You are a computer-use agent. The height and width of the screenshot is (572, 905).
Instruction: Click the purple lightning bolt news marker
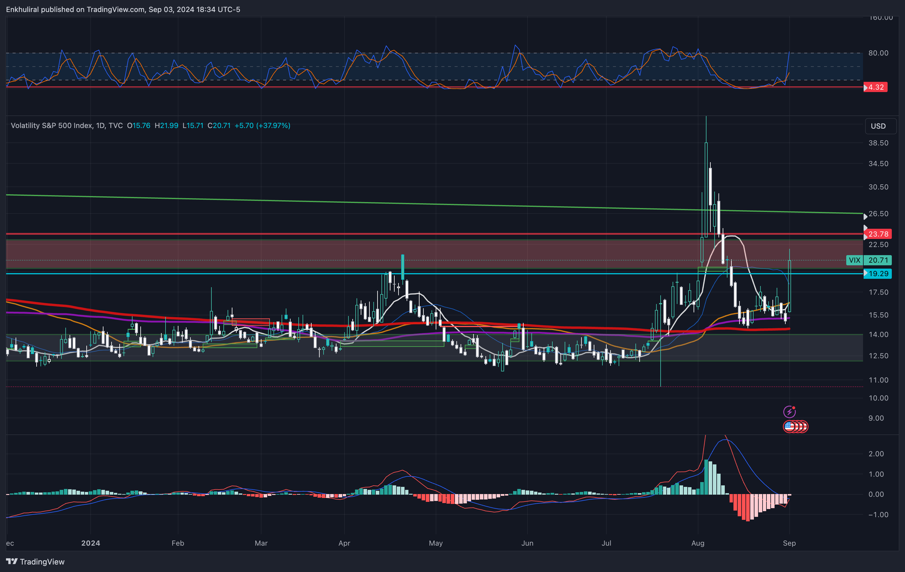(x=789, y=412)
